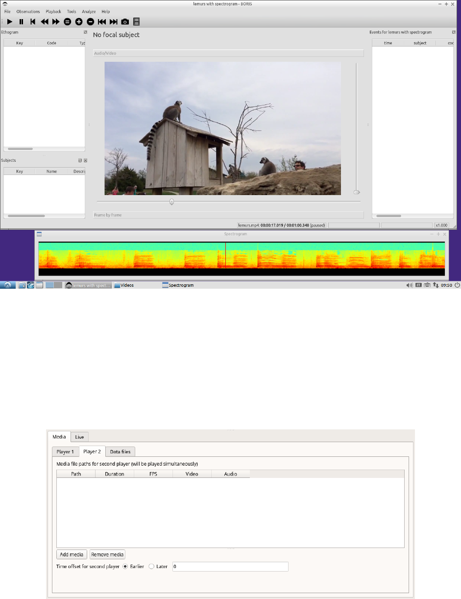The width and height of the screenshot is (461, 599).
Task: Switch to the Spectrogram taskbar window
Action: tap(178, 285)
